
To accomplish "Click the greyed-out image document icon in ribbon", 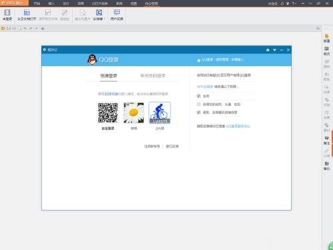I will coord(48,13).
